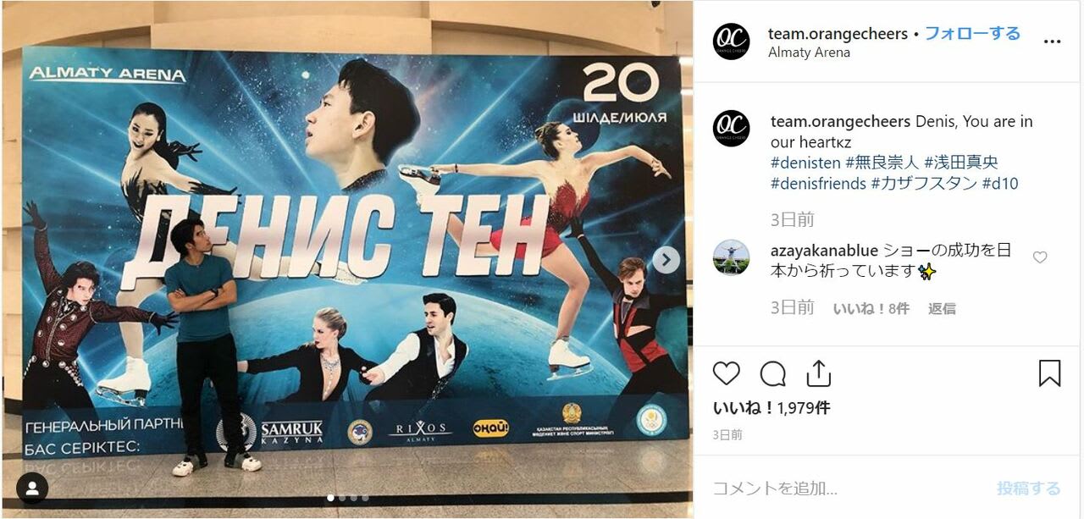Share the post using the share icon
This screenshot has width=1084, height=519.
point(818,373)
